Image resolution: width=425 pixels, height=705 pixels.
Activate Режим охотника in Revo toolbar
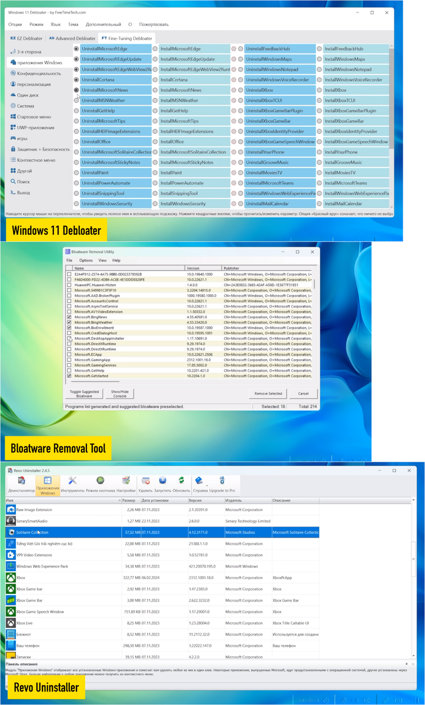pos(100,485)
